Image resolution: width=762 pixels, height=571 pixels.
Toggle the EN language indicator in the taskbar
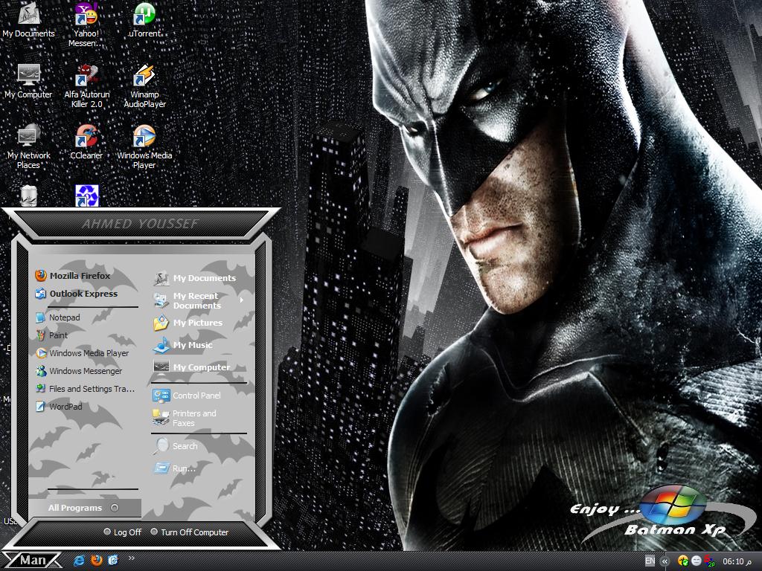(x=650, y=561)
